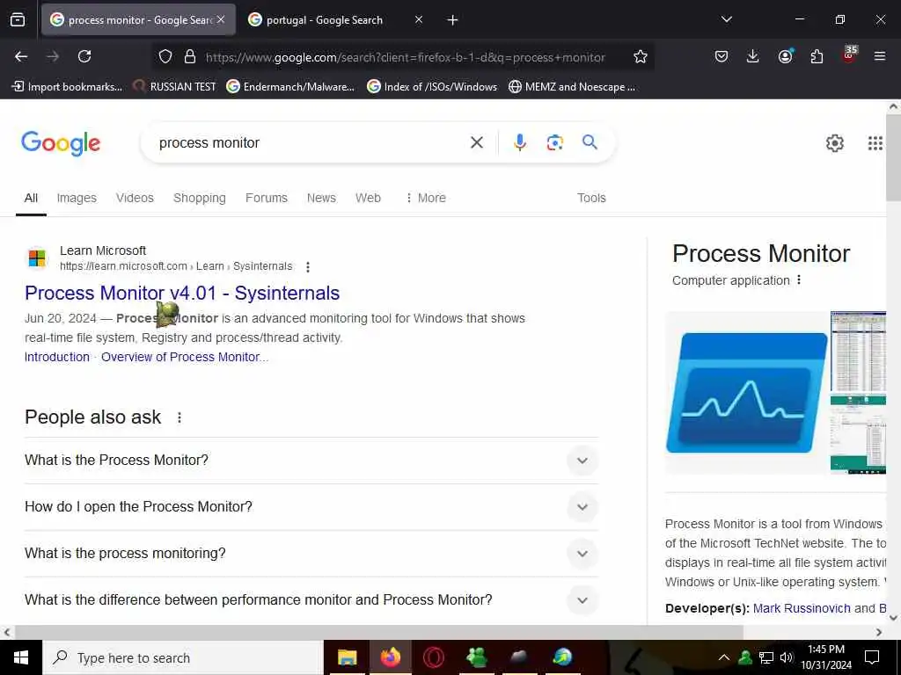Clear the Google search box with the X
This screenshot has width=901, height=675.
[476, 142]
